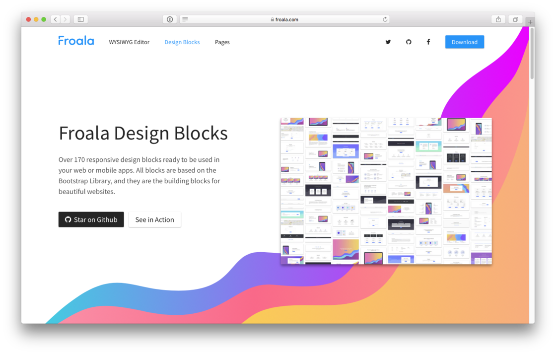Image resolution: width=556 pixels, height=354 pixels.
Task: Click the page's vertical scrollbar thumb
Action: 532,53
